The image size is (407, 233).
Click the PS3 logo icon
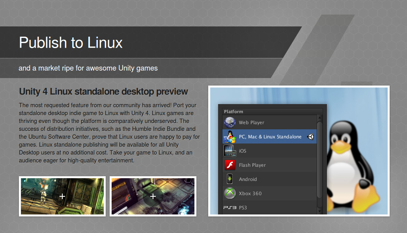point(230,208)
